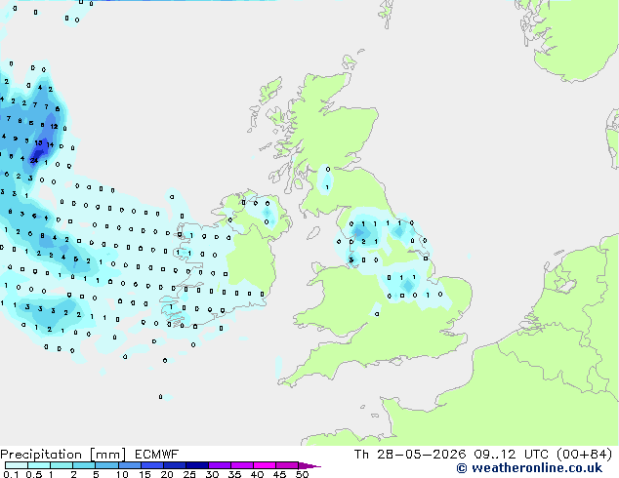Click the '40' legend scale label

(257, 474)
